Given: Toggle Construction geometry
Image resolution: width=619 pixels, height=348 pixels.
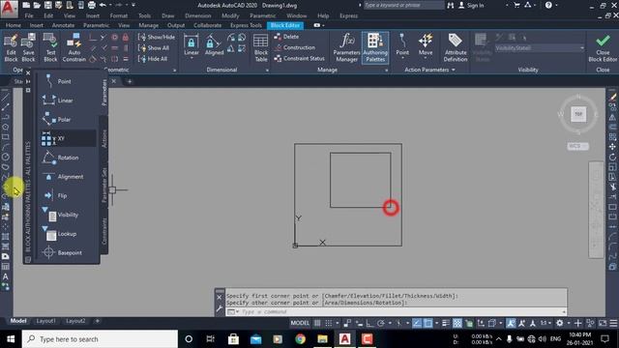Looking at the screenshot, I should pyautogui.click(x=294, y=47).
